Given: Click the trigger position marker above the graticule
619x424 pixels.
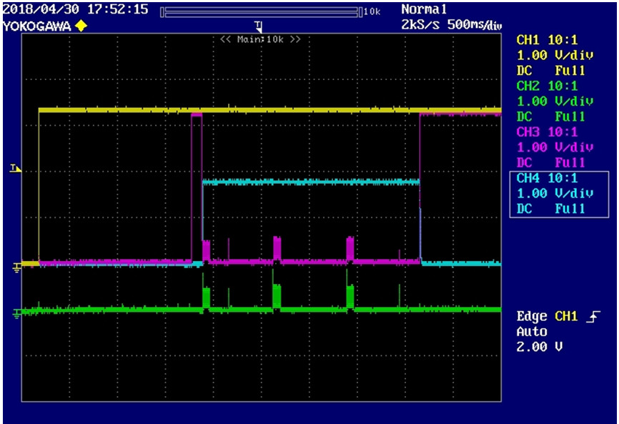Looking at the screenshot, I should [259, 26].
